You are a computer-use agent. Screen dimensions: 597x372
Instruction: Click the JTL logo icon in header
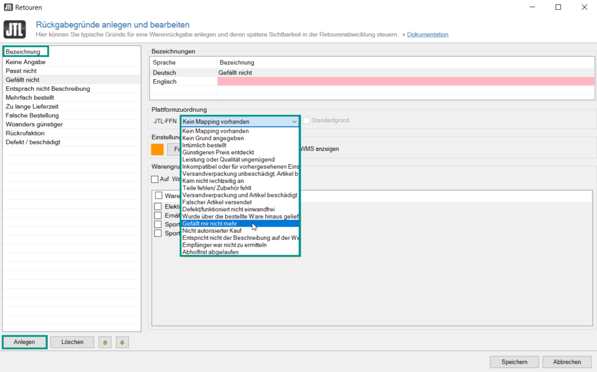pos(15,30)
